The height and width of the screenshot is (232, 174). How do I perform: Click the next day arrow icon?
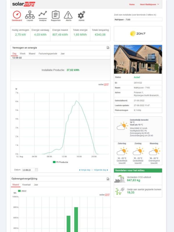click(x=107, y=170)
